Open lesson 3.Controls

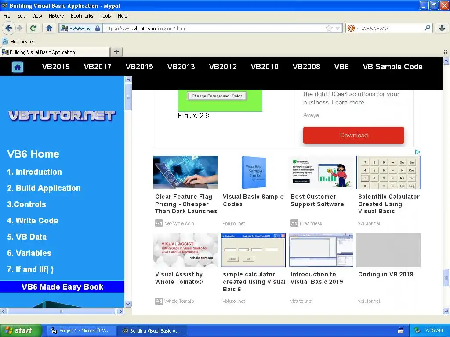point(26,204)
